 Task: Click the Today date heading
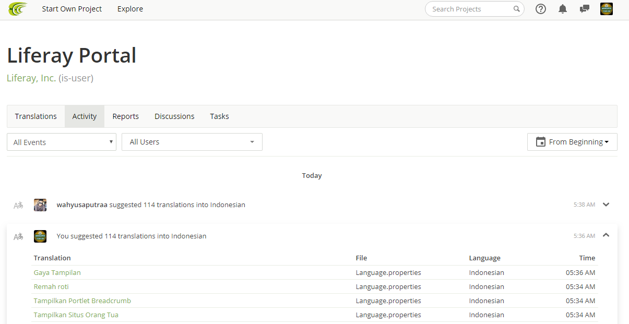coord(312,176)
